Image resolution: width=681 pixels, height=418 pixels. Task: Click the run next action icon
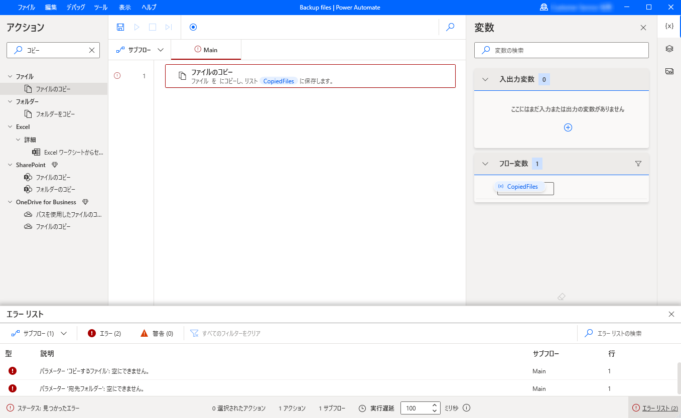168,27
